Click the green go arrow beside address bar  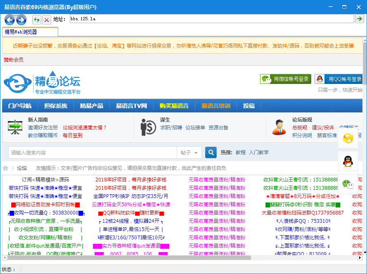tap(360, 19)
